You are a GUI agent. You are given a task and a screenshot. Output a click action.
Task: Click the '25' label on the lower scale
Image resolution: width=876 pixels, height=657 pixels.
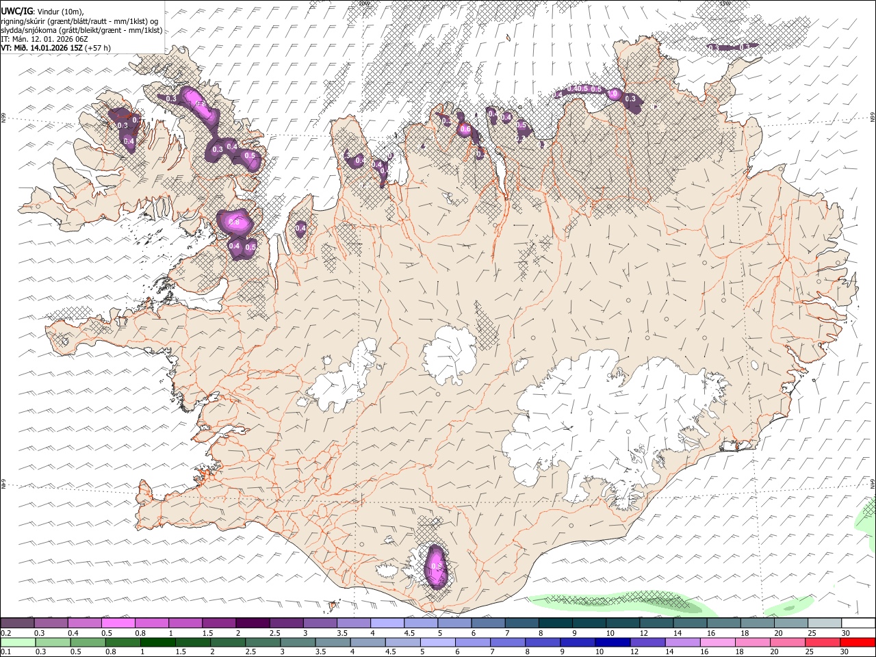808,652
